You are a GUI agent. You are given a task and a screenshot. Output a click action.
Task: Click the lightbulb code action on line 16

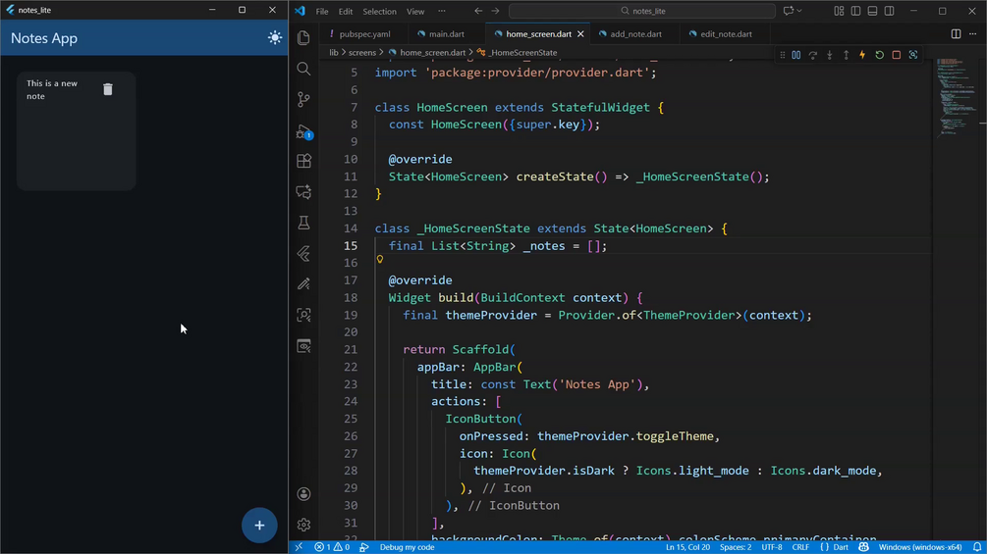coord(379,259)
